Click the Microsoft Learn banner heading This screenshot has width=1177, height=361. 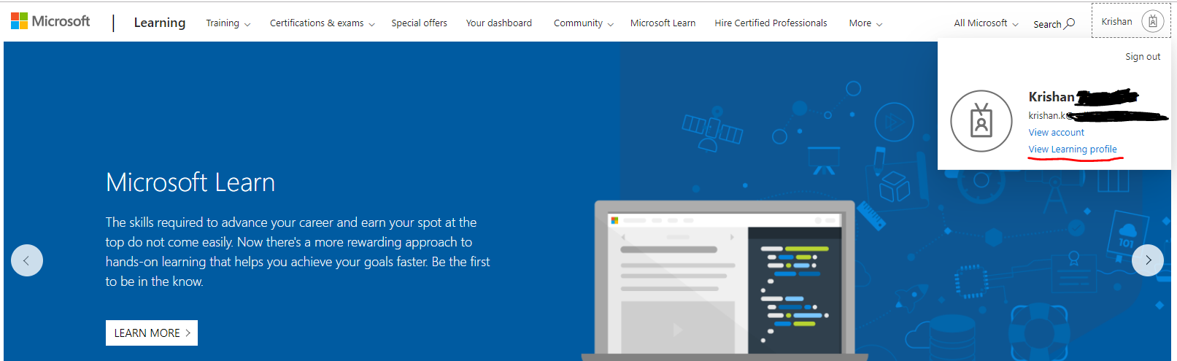[190, 182]
